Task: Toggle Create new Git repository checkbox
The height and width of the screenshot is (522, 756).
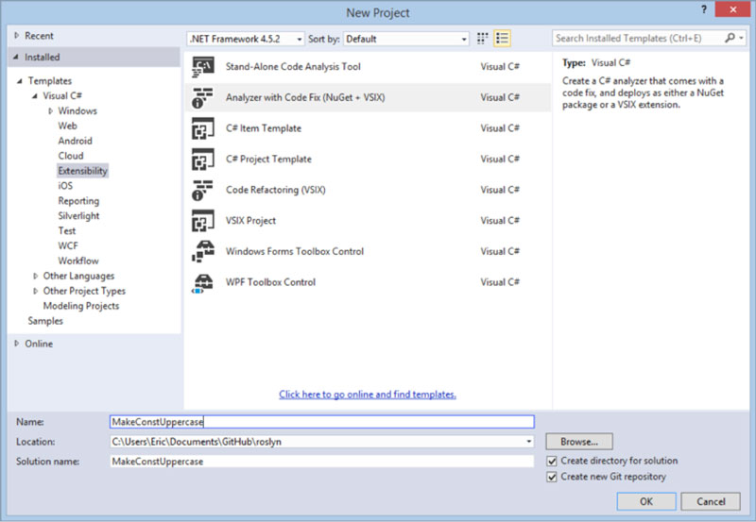Action: point(552,477)
